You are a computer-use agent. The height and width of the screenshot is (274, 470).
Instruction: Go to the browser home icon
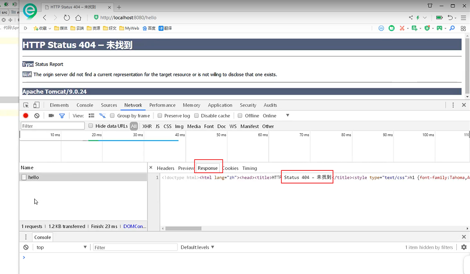point(78,18)
